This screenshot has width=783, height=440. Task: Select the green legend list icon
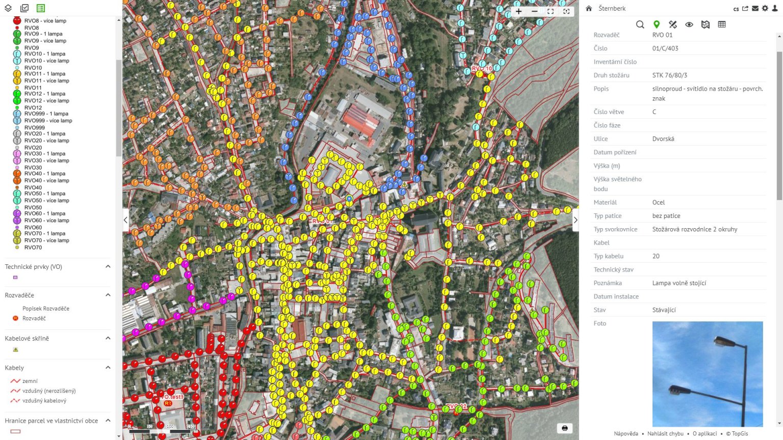tap(40, 8)
